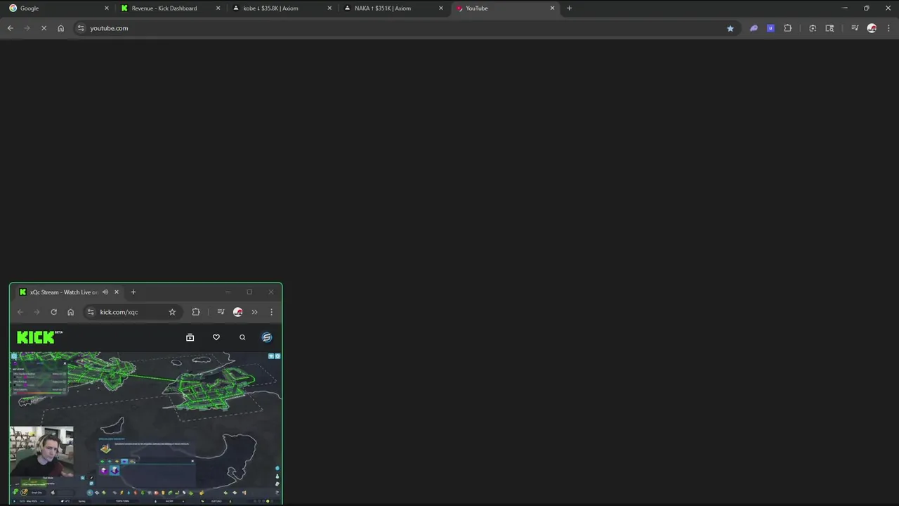The height and width of the screenshot is (506, 899).
Task: Open Kick search magnifier
Action: click(242, 337)
